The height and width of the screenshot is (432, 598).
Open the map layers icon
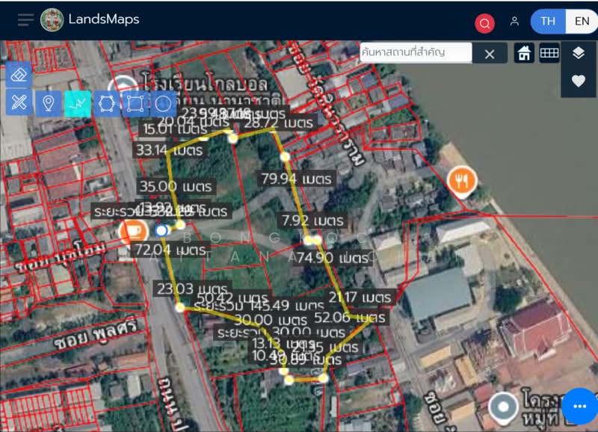click(x=578, y=53)
